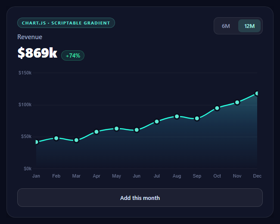280x224 pixels.
Task: Click the November data point on the chart
Action: tap(237, 102)
